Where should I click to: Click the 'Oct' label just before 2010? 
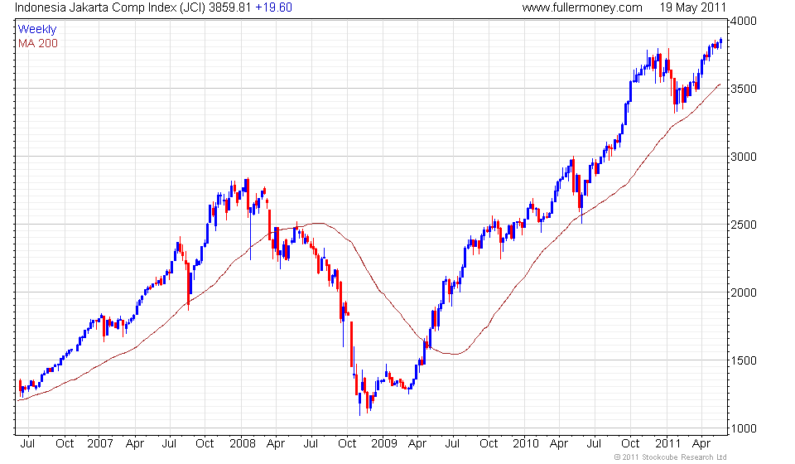[489, 444]
